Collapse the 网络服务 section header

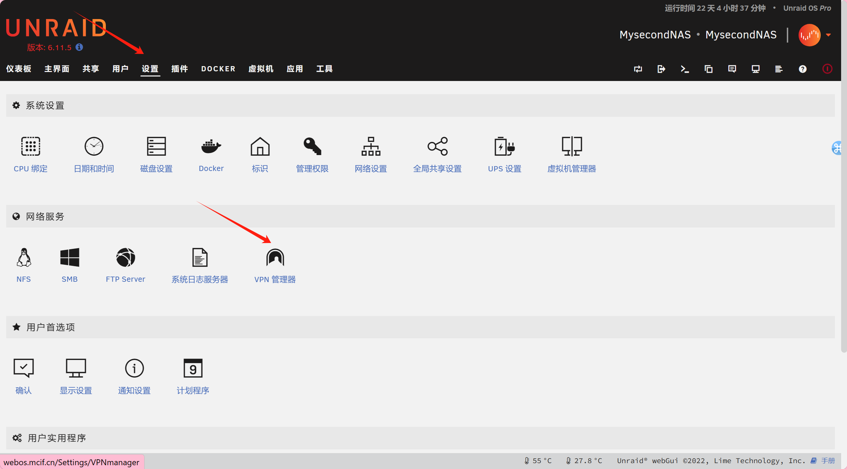click(45, 216)
